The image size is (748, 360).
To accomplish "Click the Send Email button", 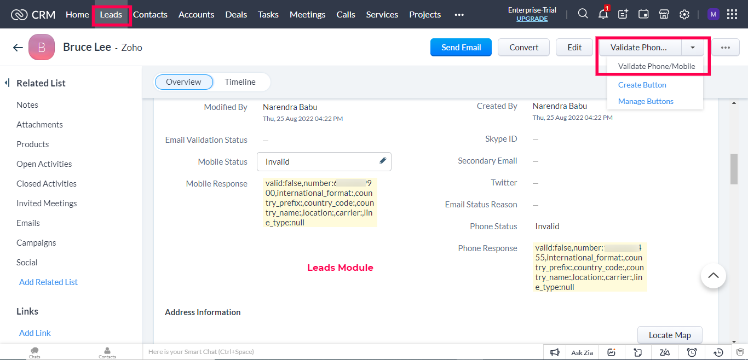I will [x=461, y=48].
